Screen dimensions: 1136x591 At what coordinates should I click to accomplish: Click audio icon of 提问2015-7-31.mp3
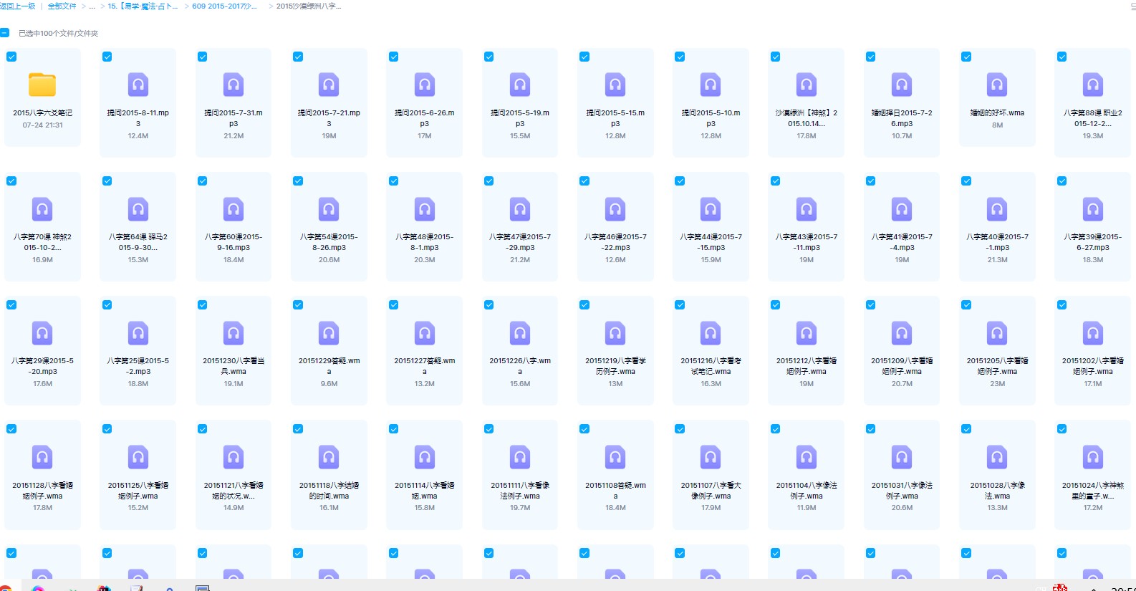pos(234,85)
